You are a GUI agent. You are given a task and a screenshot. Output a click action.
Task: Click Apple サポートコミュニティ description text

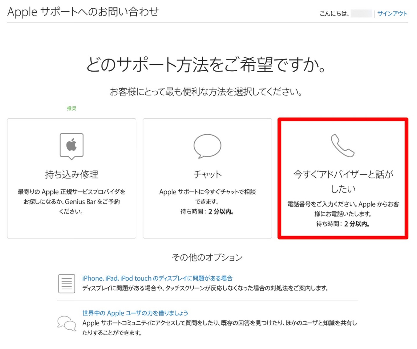click(x=220, y=328)
